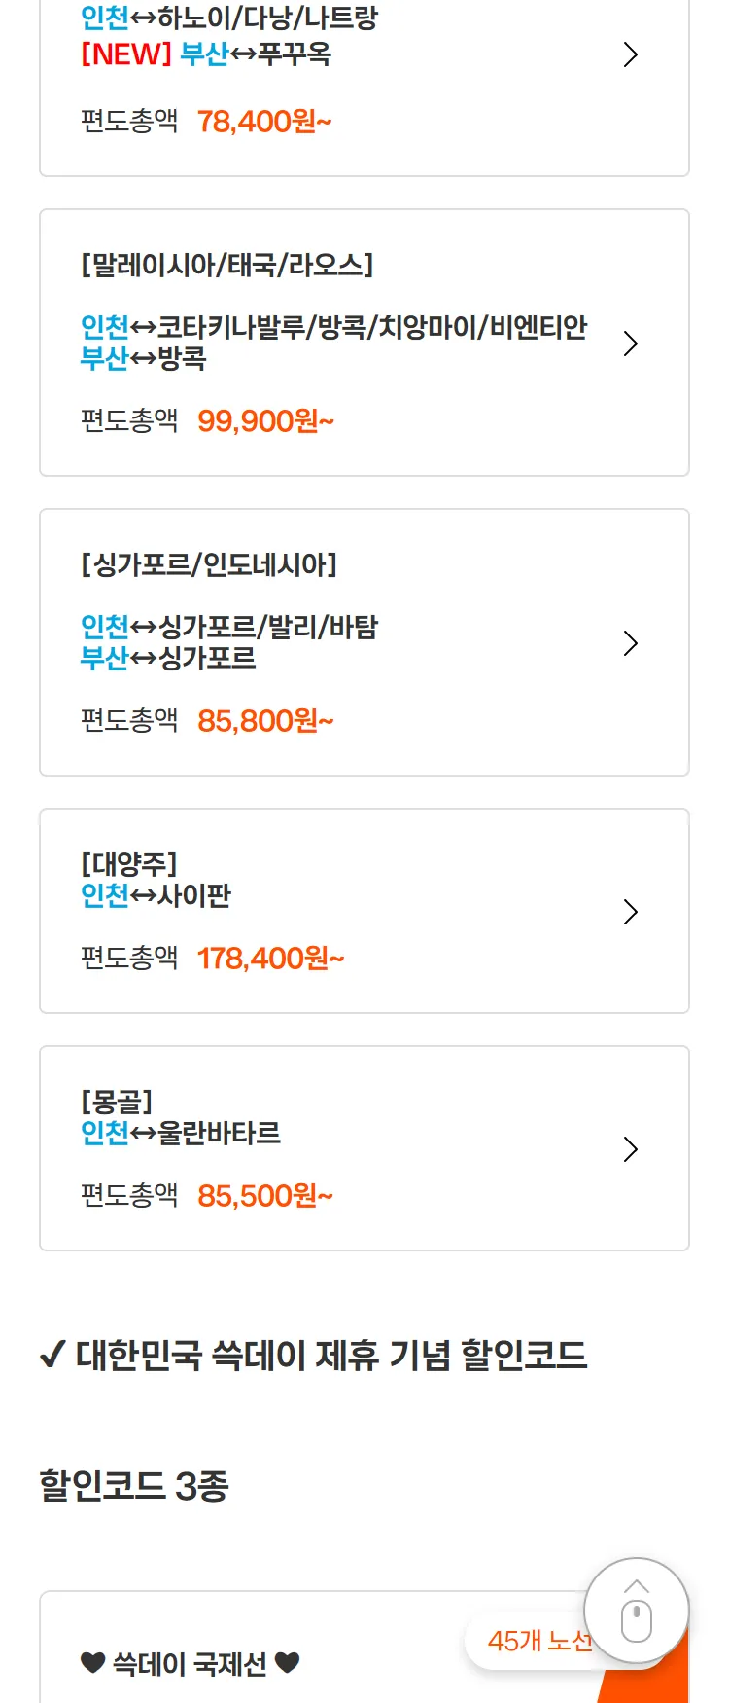729x1703 pixels.
Task: Click the 78,400원~ one-way fare
Action: click(x=264, y=122)
